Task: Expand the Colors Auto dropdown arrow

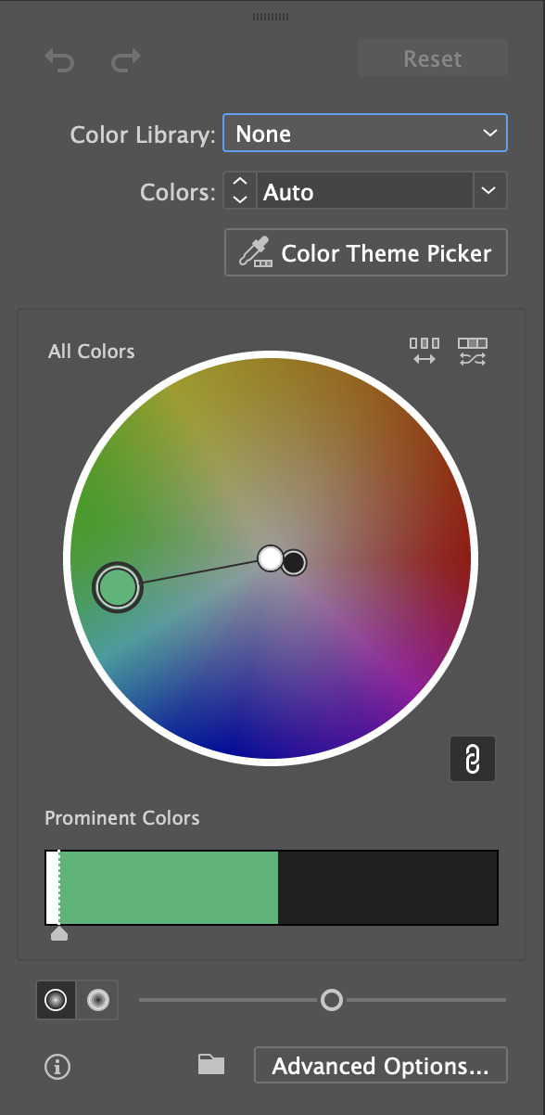Action: click(x=490, y=192)
